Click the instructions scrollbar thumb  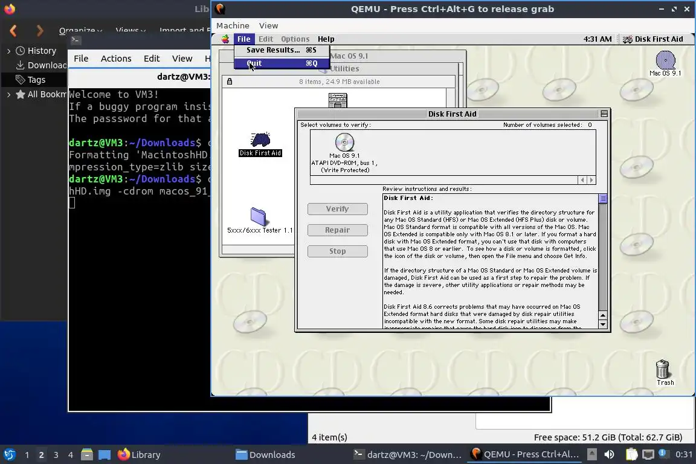tap(603, 199)
